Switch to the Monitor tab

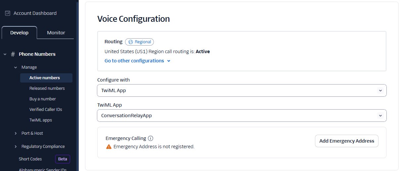pyautogui.click(x=56, y=33)
